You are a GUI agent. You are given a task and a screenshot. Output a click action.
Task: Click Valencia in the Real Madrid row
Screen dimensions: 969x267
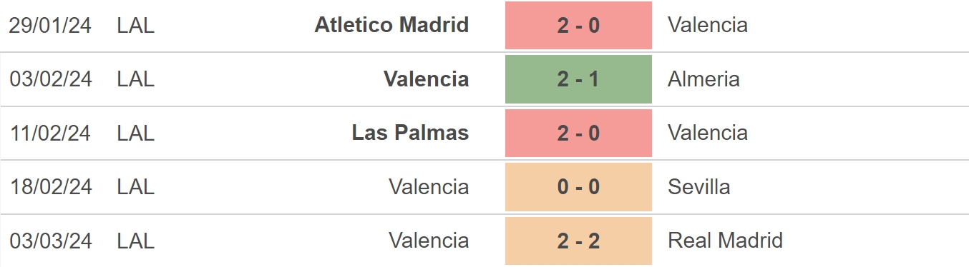(429, 241)
